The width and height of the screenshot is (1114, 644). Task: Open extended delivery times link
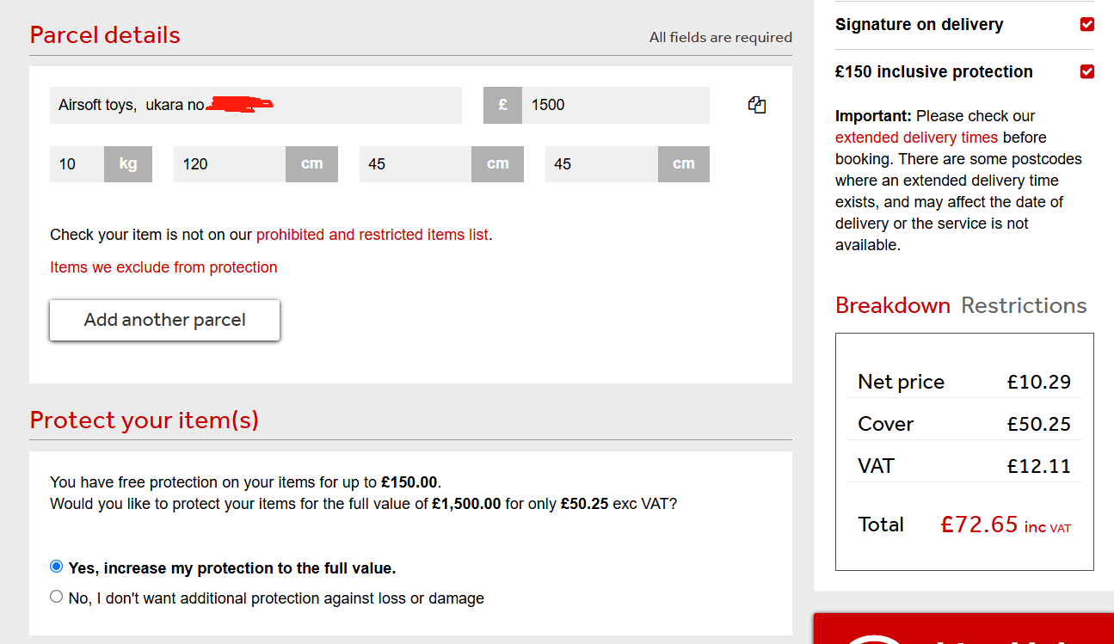[x=916, y=138]
